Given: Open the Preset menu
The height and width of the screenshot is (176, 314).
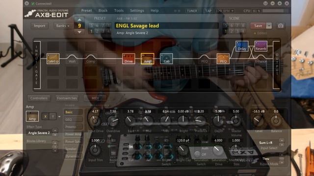Looking at the screenshot, I should [x=86, y=10].
